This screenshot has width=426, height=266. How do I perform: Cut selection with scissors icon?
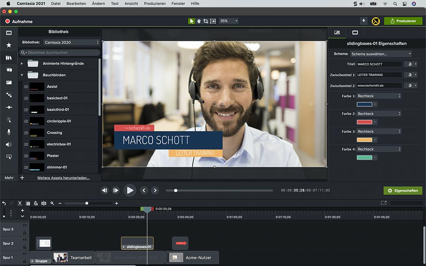20,203
